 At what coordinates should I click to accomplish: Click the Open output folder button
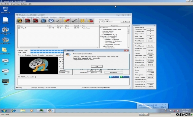pos(127,22)
